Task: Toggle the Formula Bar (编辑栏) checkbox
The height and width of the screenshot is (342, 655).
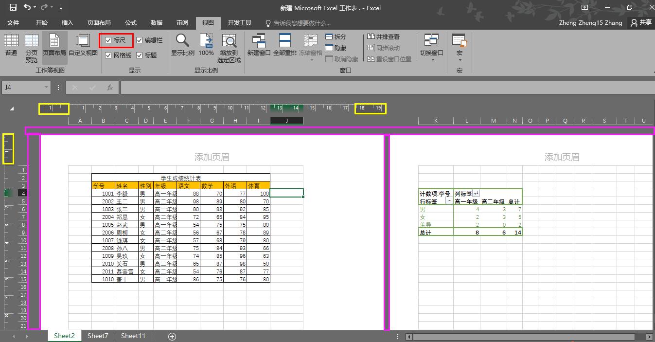Action: pyautogui.click(x=140, y=40)
